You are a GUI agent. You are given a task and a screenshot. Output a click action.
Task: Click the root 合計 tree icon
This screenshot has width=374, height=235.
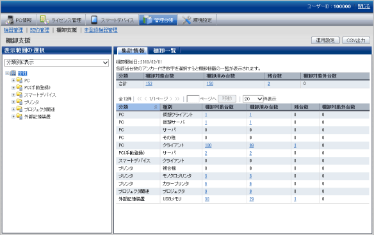pos(13,73)
